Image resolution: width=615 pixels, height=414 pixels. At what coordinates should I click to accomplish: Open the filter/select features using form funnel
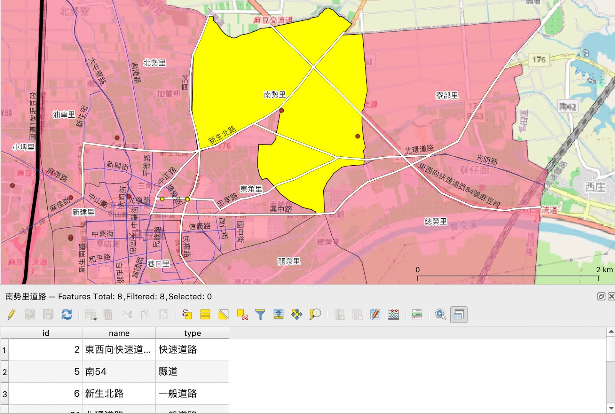coord(260,315)
